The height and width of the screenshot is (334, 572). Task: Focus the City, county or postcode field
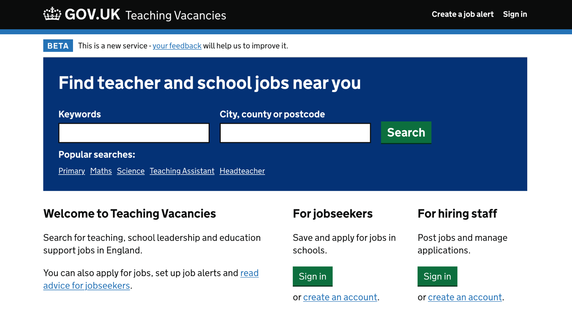[295, 133]
